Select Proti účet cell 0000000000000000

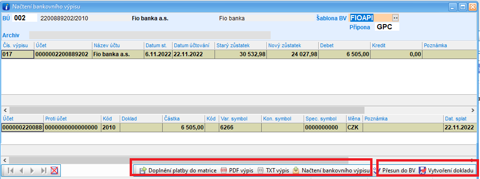point(72,128)
